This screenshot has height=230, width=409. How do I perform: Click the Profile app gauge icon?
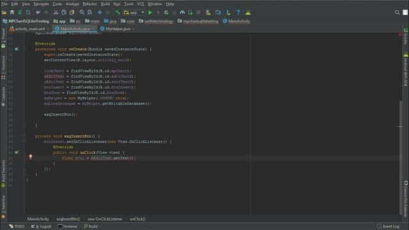pos(182,13)
